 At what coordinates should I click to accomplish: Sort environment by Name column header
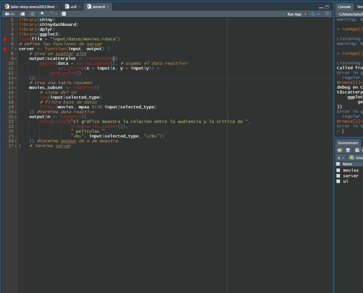tap(347, 164)
